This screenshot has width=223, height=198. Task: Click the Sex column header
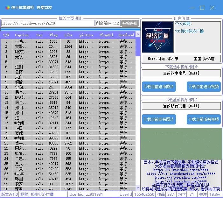pyautogui.click(x=39, y=35)
